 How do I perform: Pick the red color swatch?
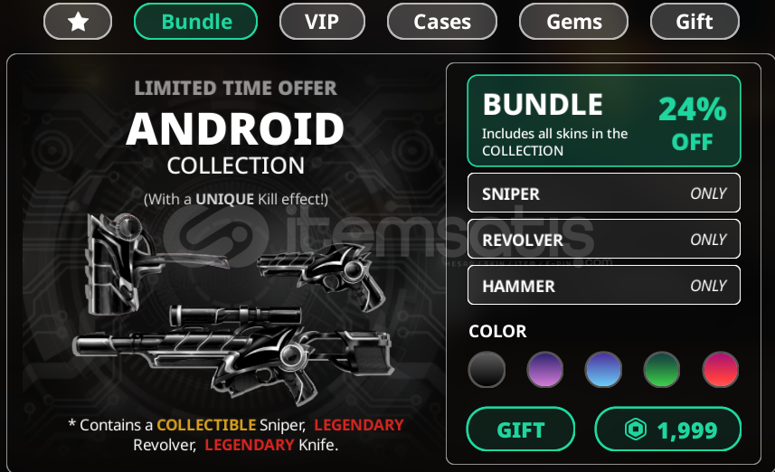720,369
